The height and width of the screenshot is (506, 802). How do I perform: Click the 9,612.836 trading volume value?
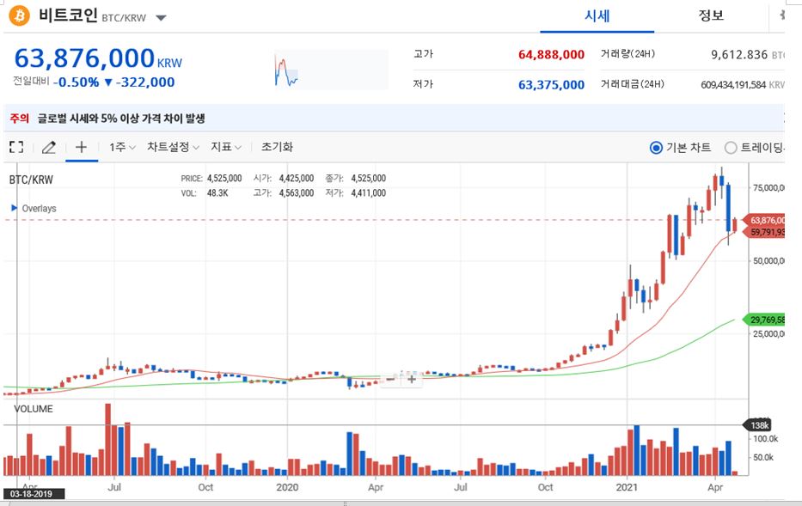738,55
